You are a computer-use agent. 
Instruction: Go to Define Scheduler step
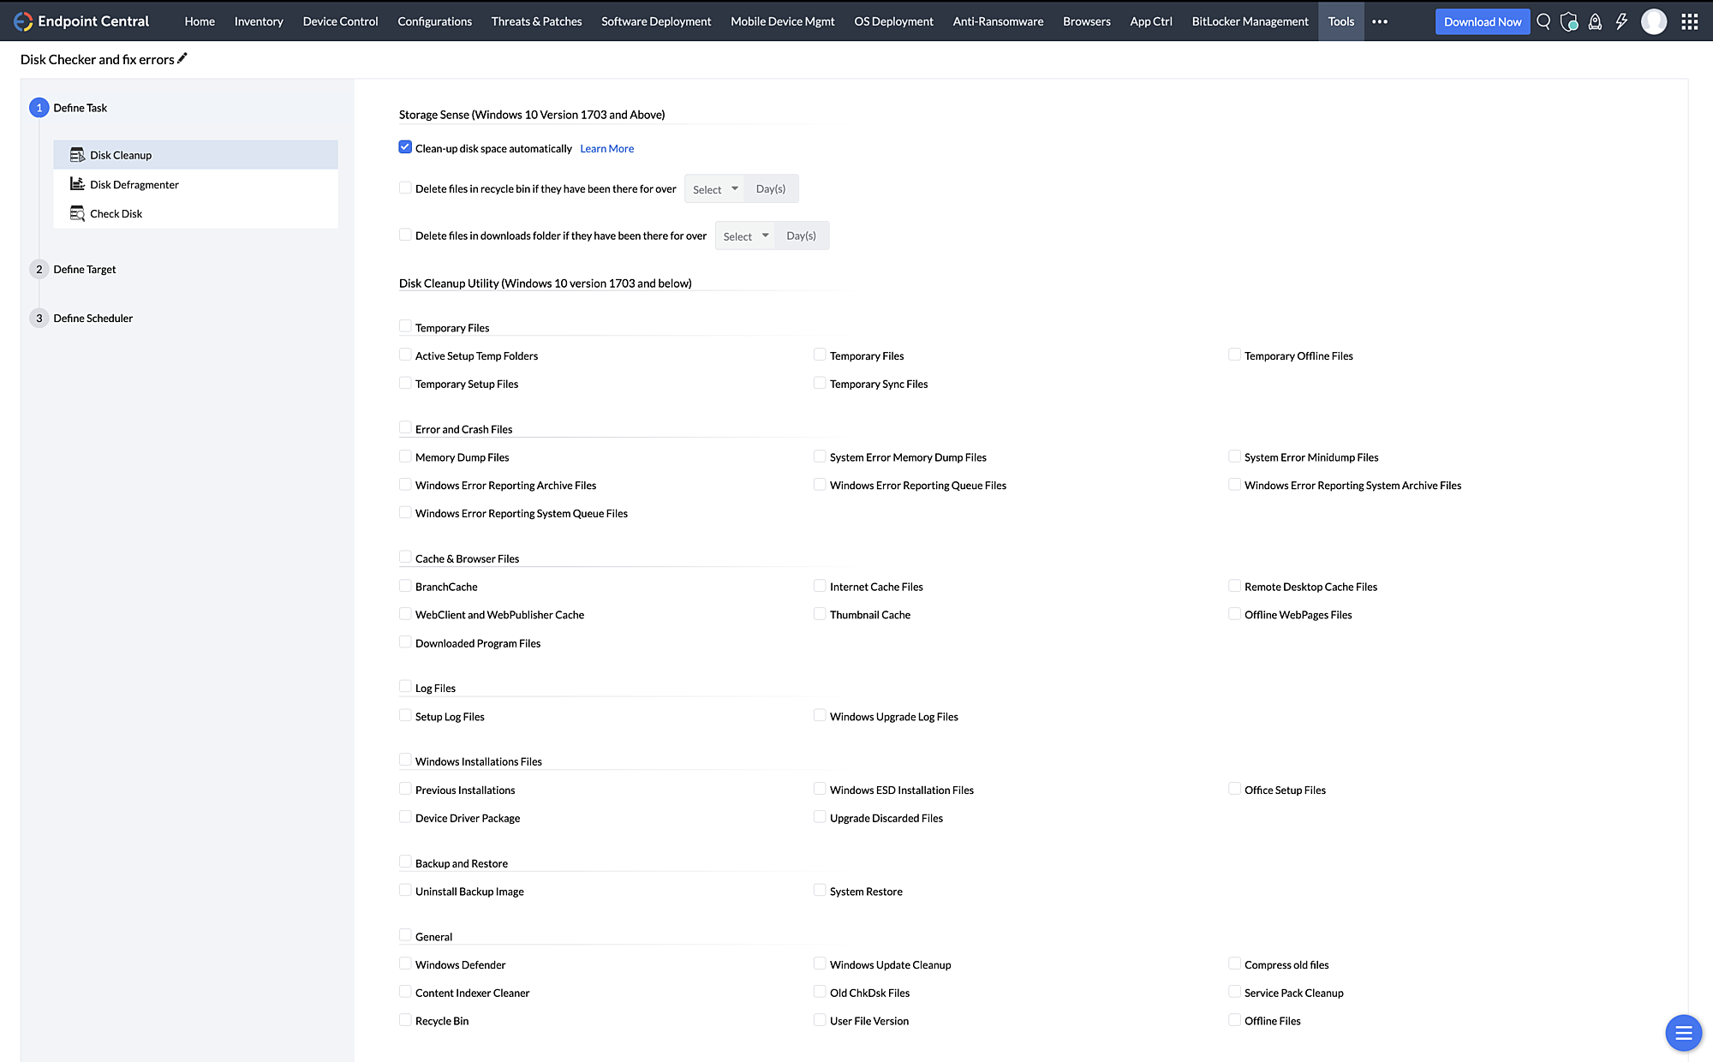click(x=93, y=318)
